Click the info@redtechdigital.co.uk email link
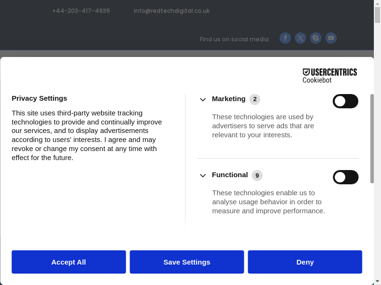This screenshot has width=381, height=285. [x=171, y=11]
